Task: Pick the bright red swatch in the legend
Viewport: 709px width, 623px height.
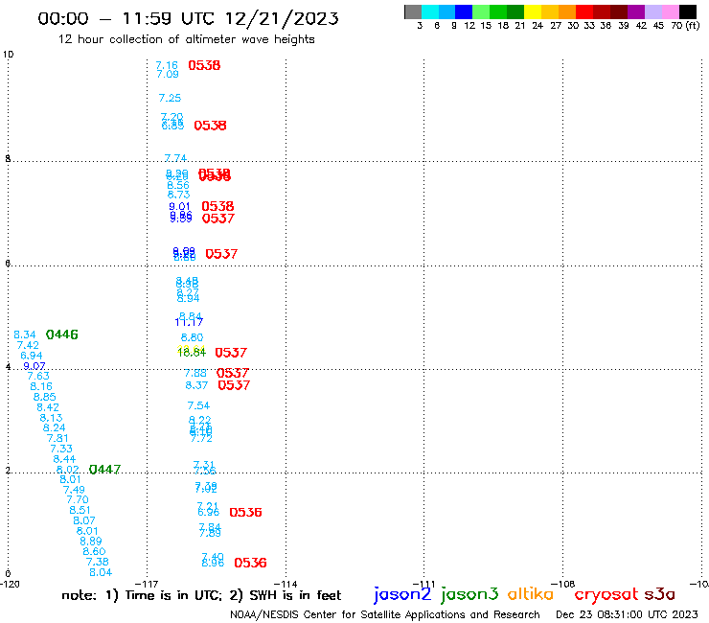Action: pos(584,12)
